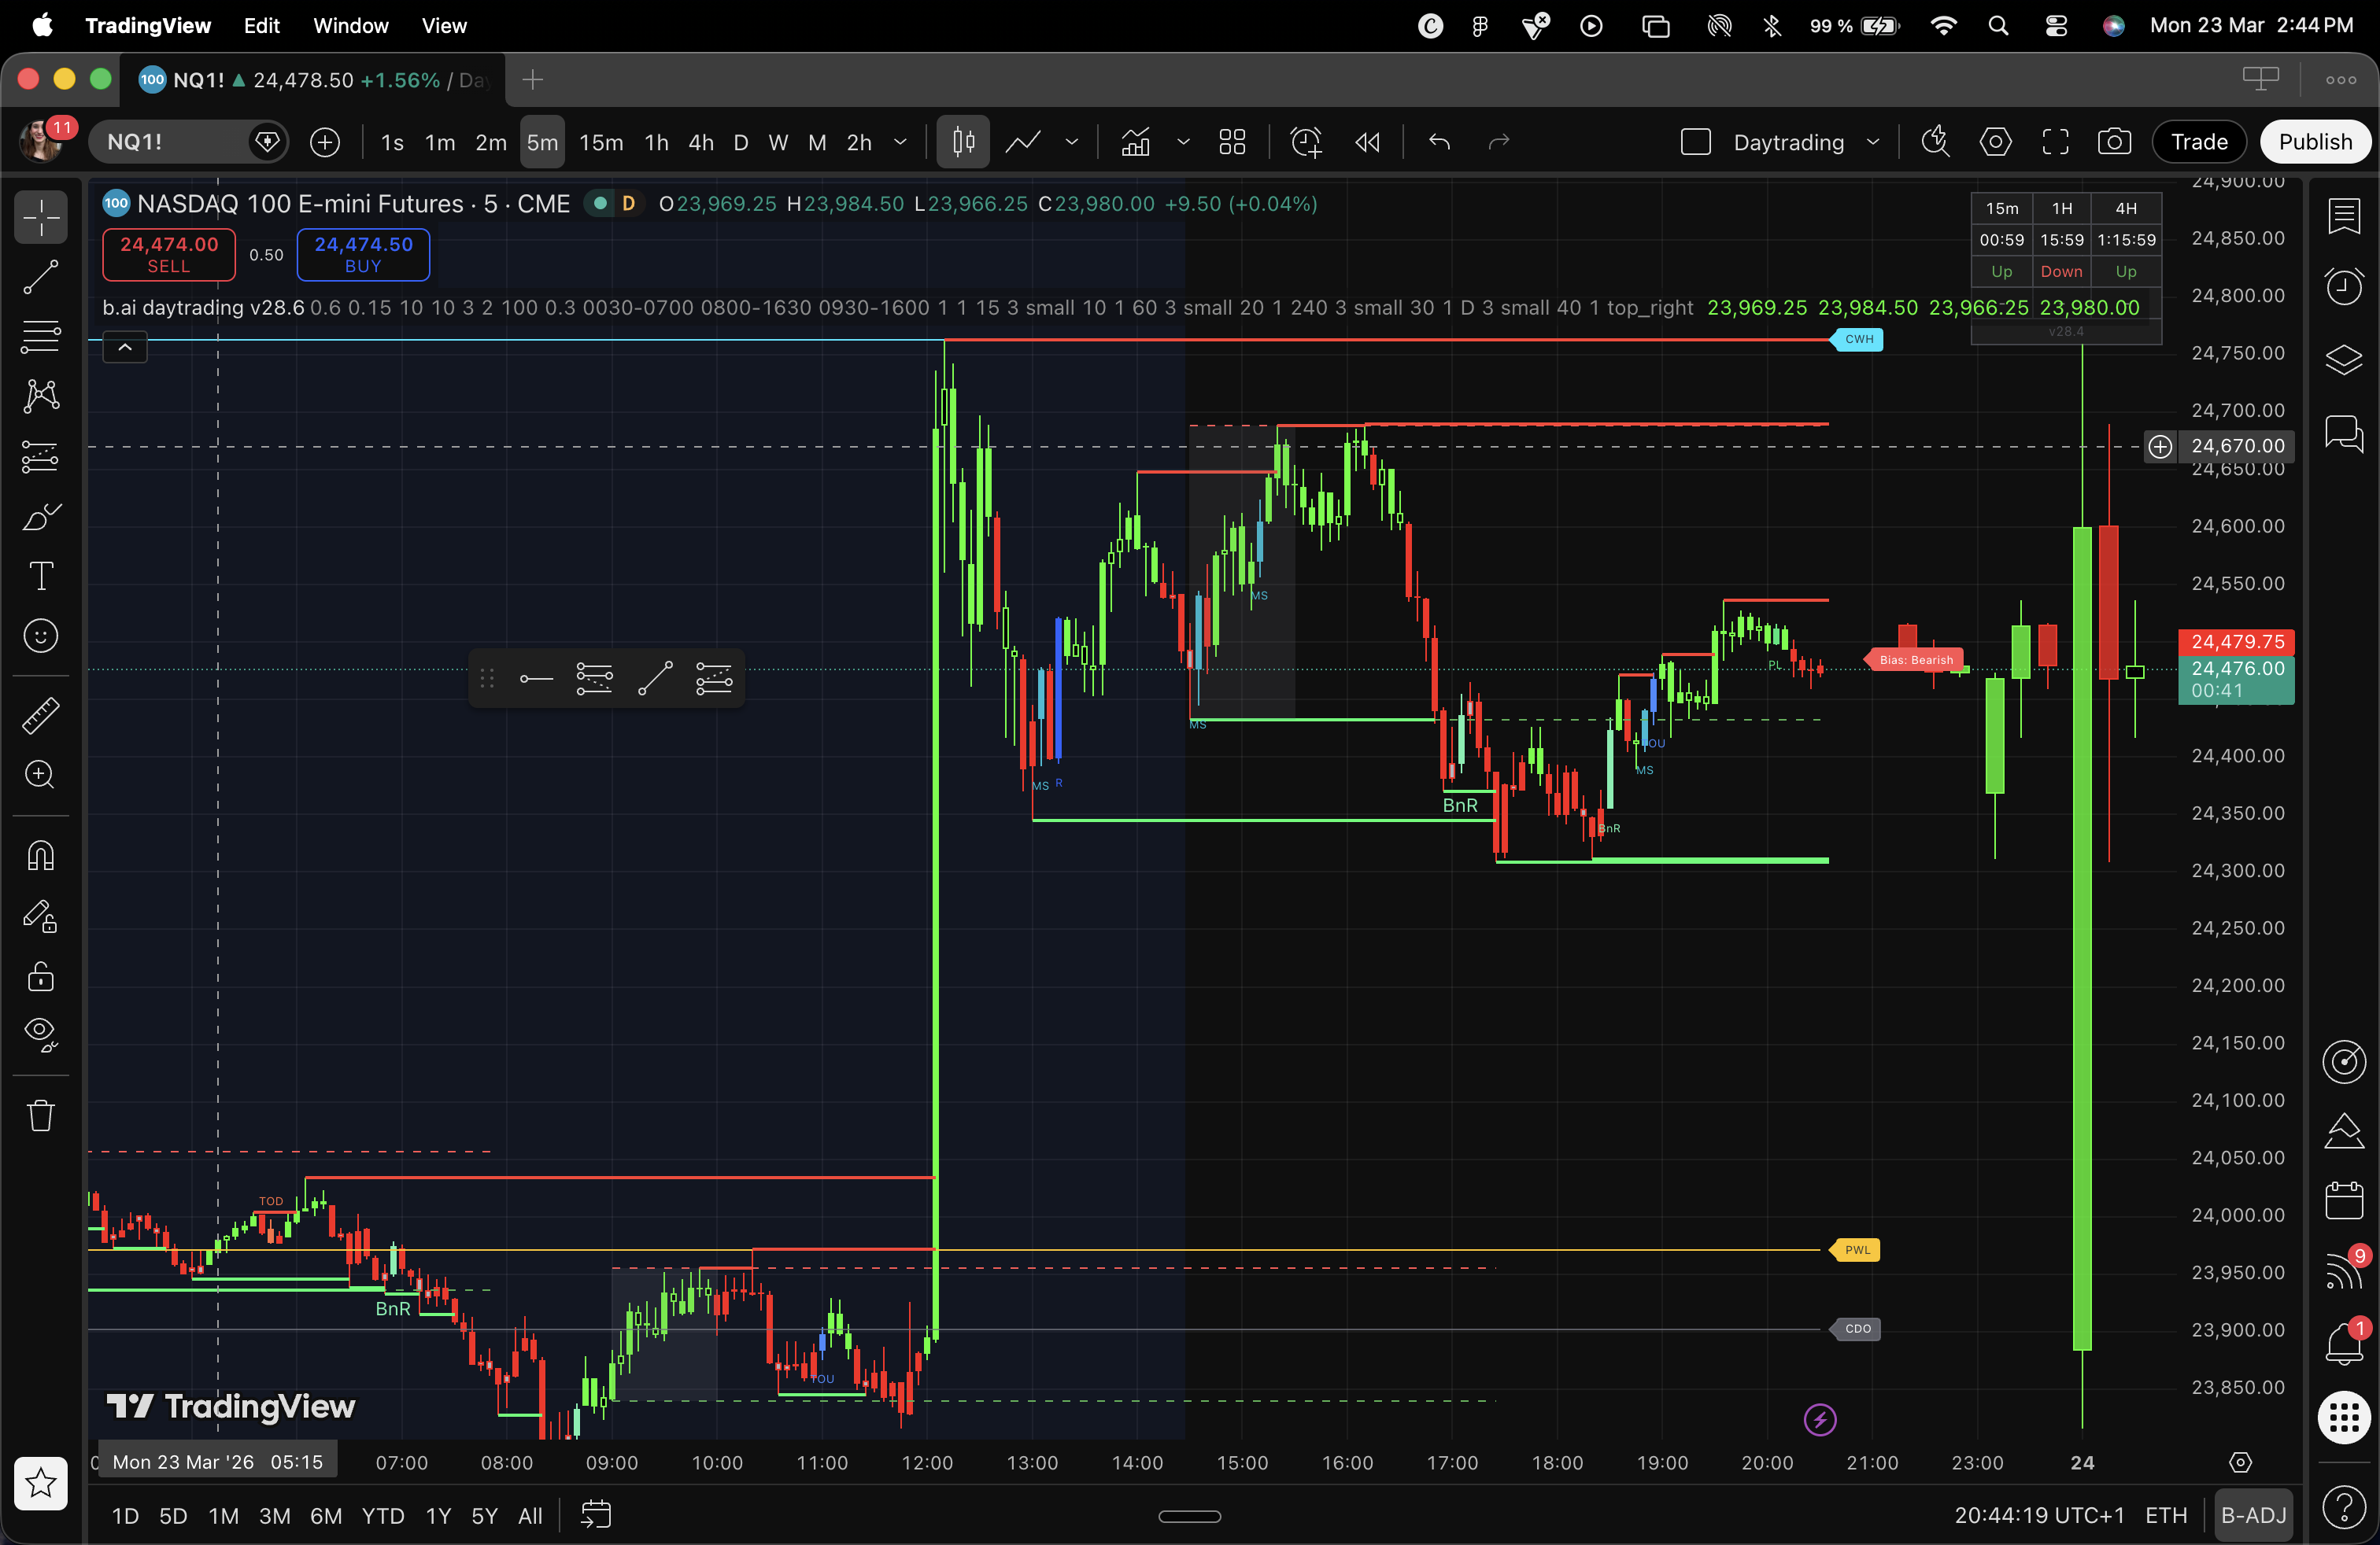Screen dimensions: 2380x1545
Task: Open the forecasting and measurement tools
Action: (41, 457)
